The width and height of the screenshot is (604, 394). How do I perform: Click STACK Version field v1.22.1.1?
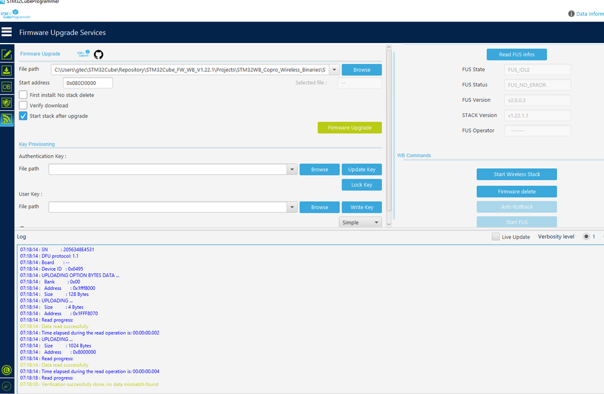pos(537,115)
